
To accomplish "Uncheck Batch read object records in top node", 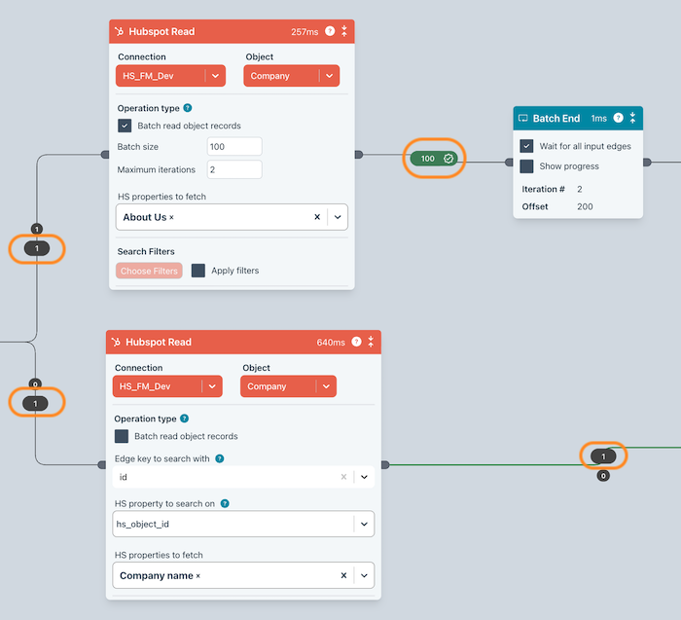I will click(125, 126).
